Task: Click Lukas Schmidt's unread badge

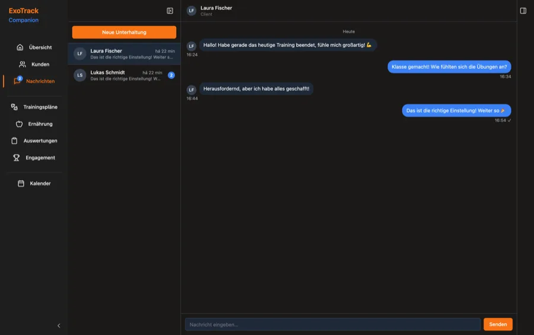Action: [x=171, y=75]
